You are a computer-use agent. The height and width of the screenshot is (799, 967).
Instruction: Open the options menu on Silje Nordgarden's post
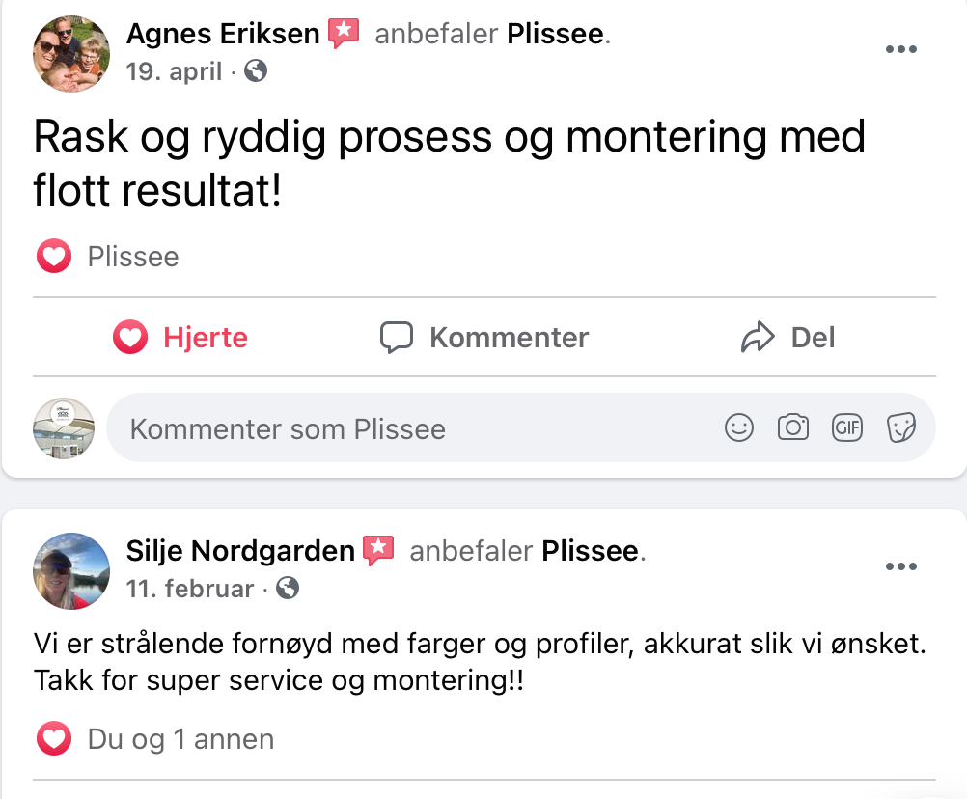[900, 566]
